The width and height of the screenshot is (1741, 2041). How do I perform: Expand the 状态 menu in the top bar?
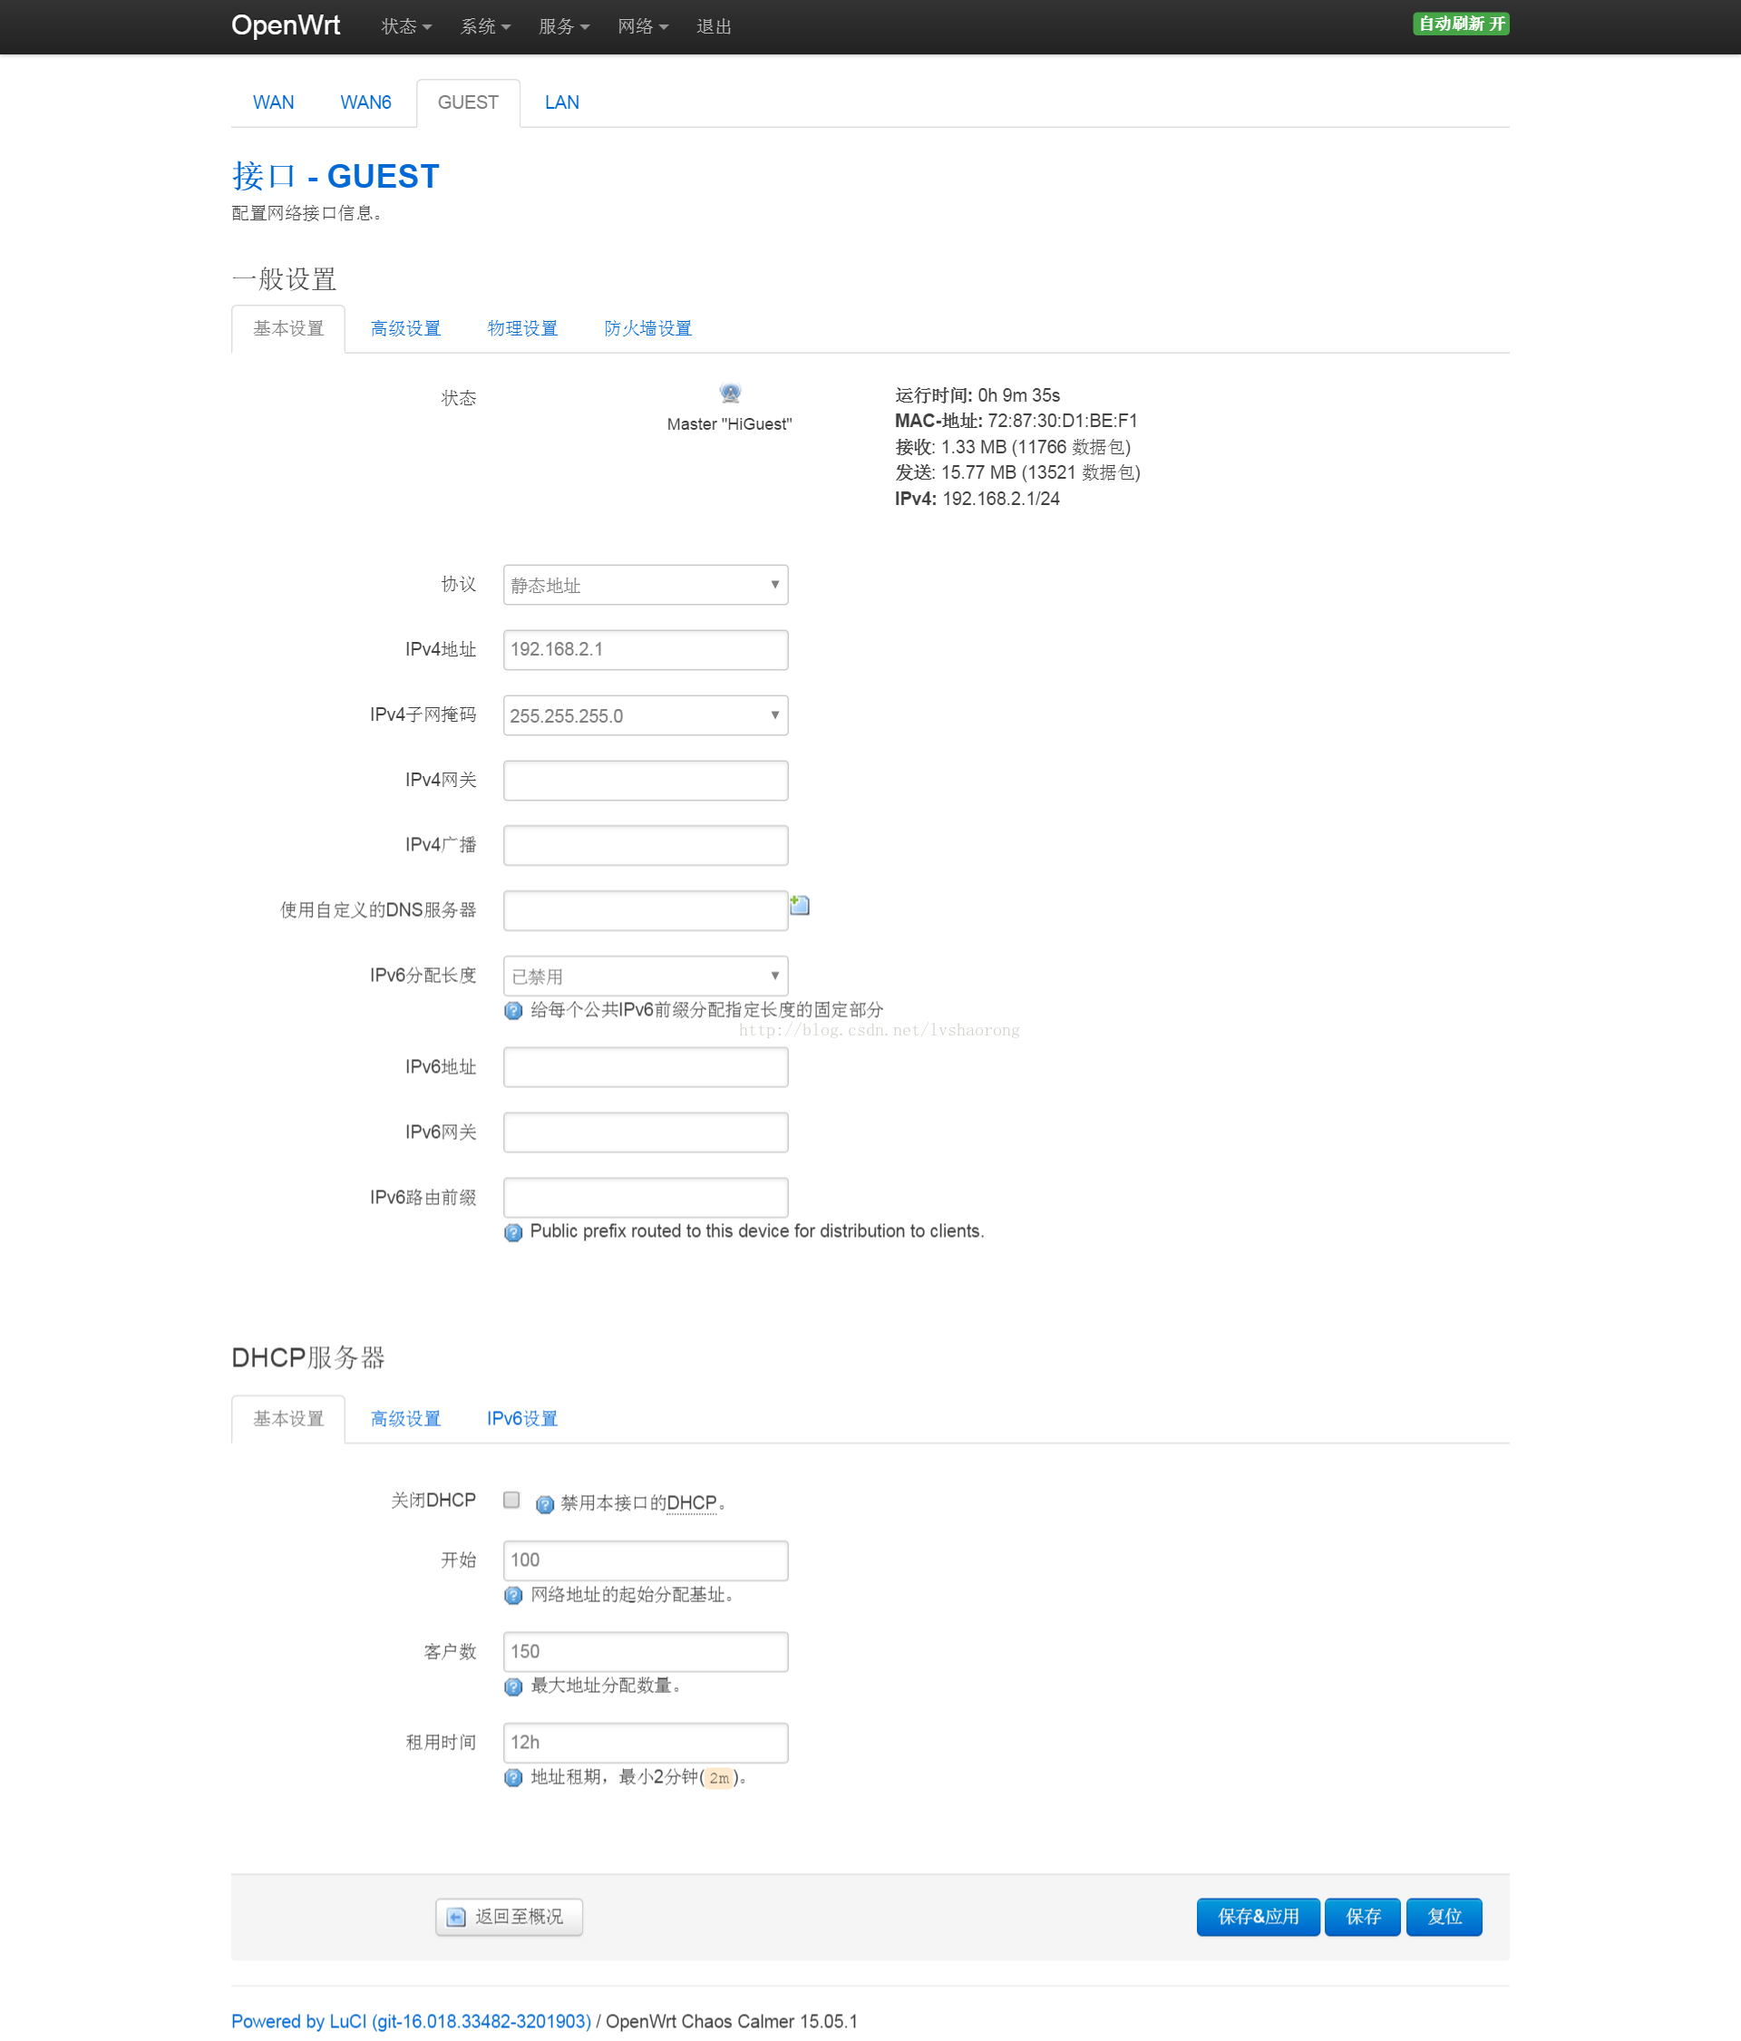(406, 26)
